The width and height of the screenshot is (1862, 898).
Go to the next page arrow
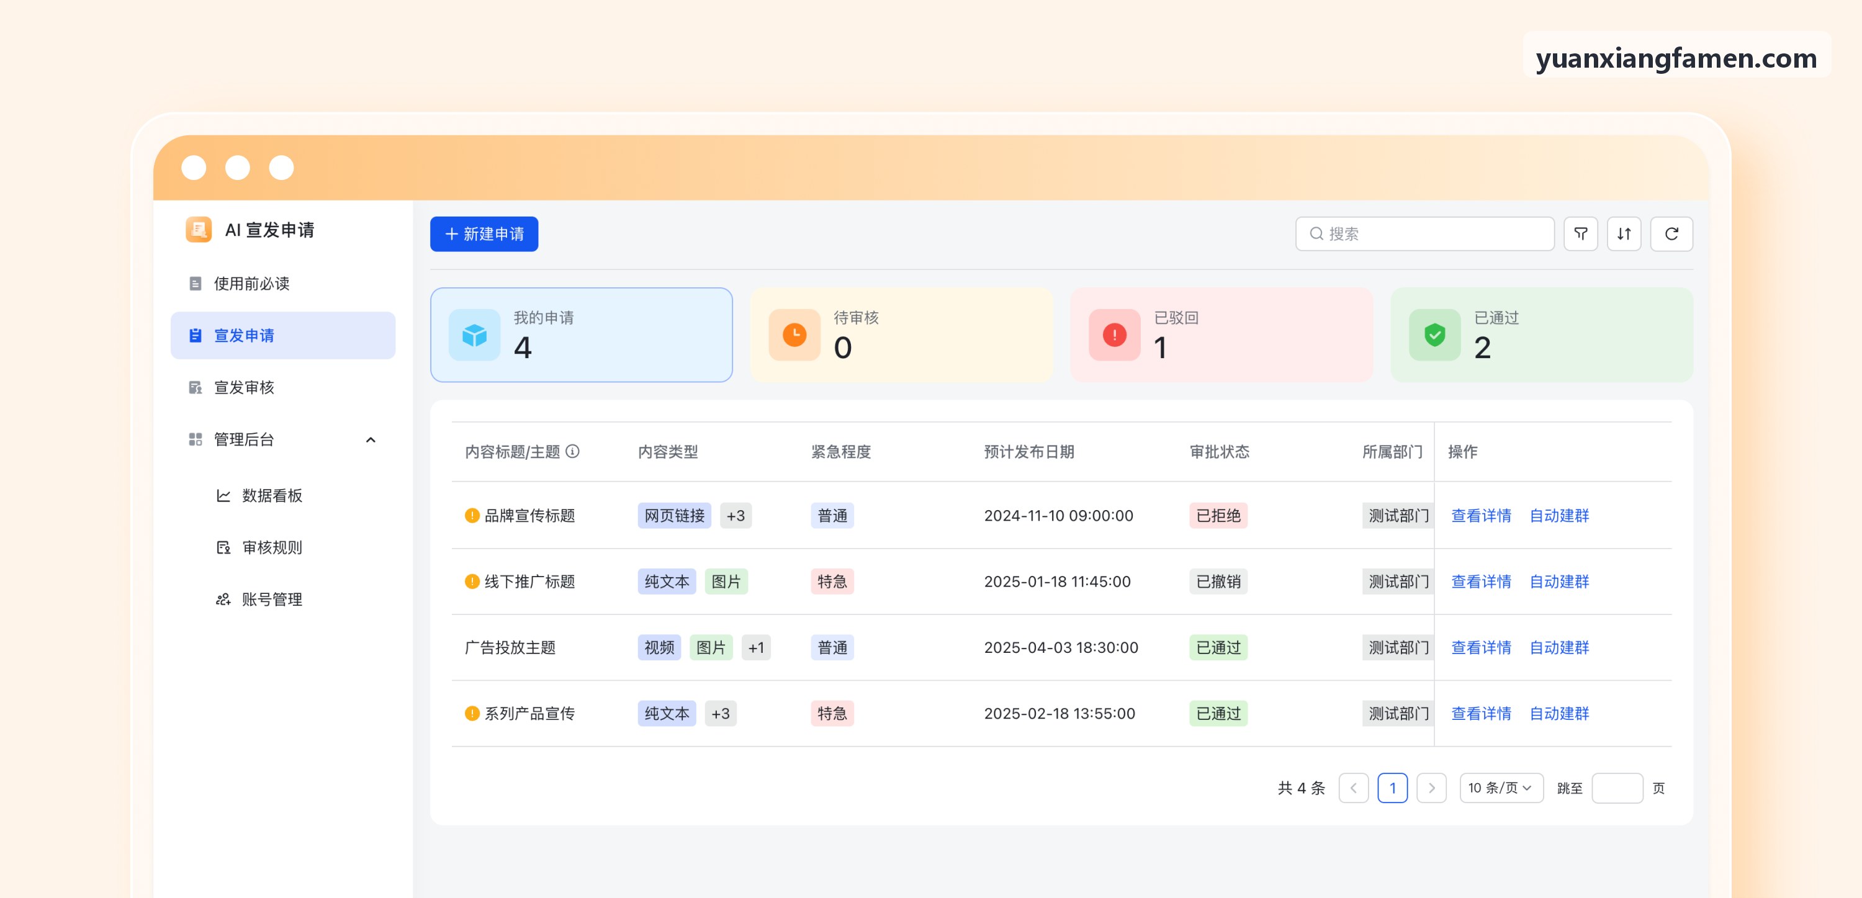[1431, 788]
